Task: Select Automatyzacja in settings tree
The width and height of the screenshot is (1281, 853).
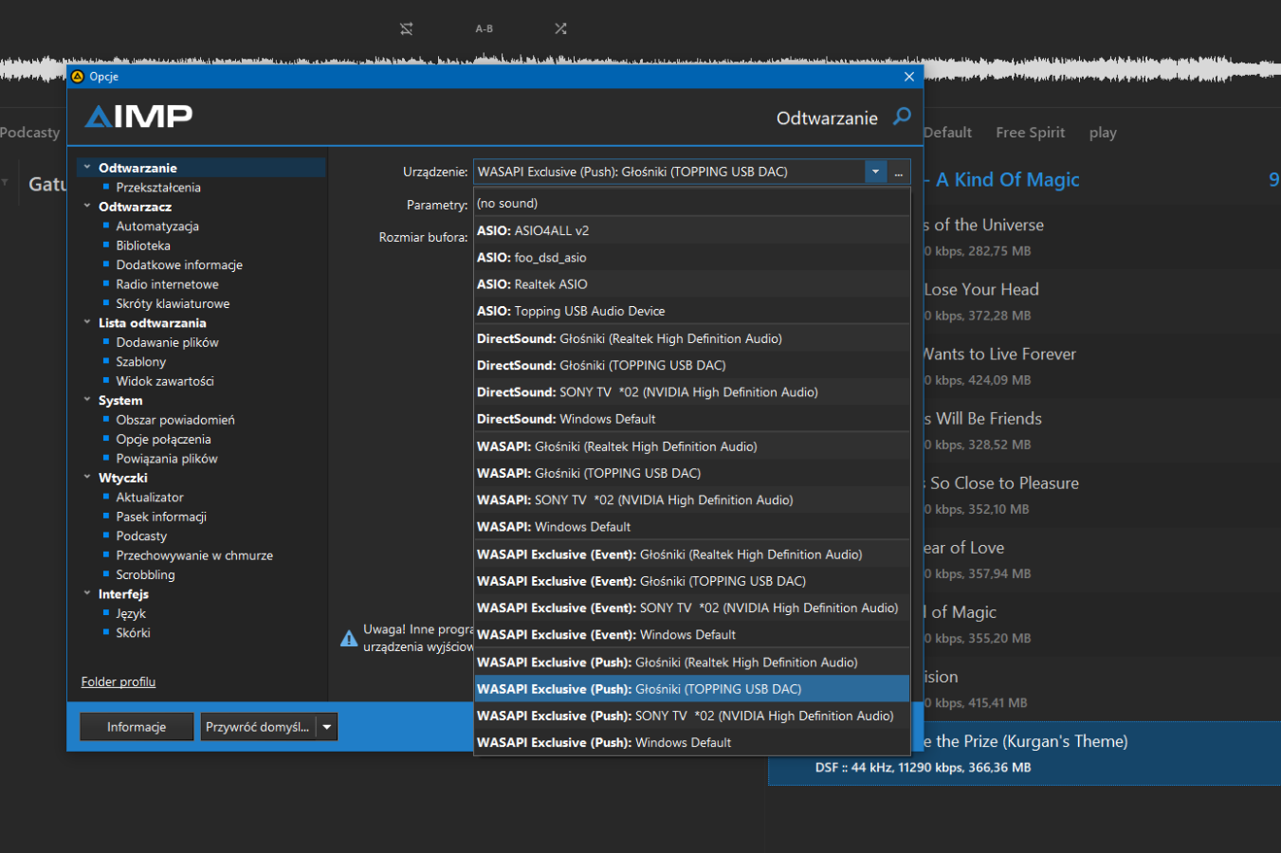Action: pyautogui.click(x=157, y=227)
